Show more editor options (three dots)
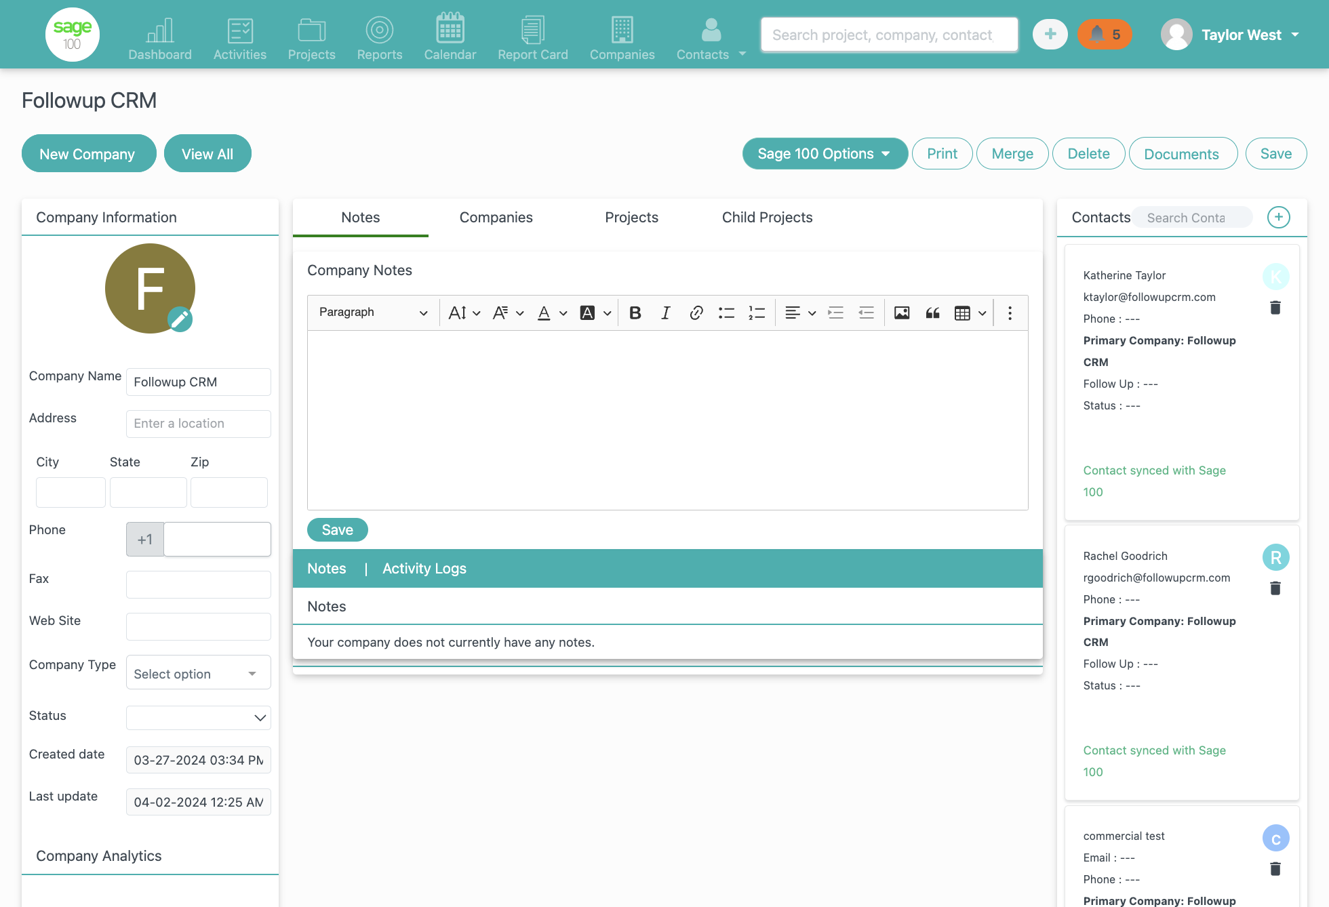Image resolution: width=1329 pixels, height=907 pixels. coord(1010,313)
